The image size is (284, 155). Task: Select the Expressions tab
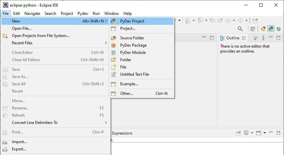point(122,133)
